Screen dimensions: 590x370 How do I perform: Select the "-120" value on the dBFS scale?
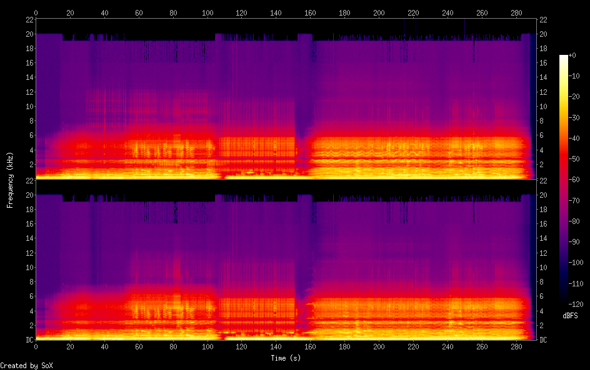(576, 304)
